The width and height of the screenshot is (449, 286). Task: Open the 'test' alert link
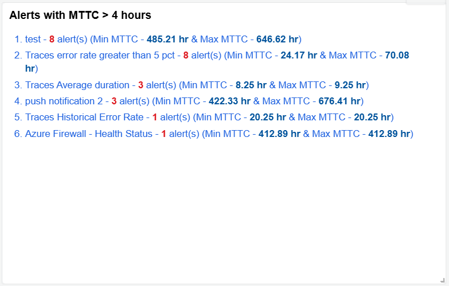tap(33, 40)
